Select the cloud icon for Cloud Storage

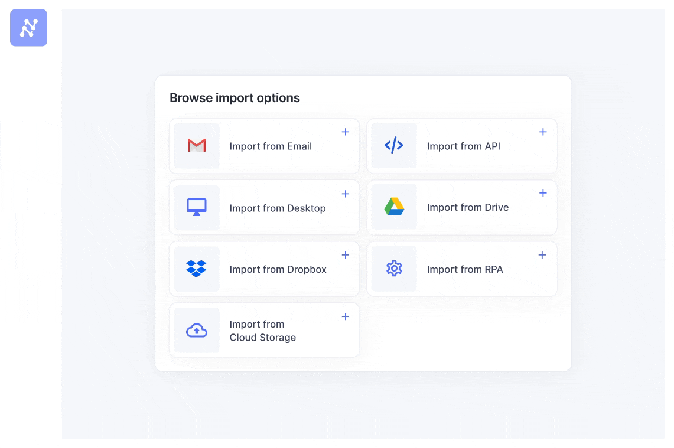pos(196,330)
